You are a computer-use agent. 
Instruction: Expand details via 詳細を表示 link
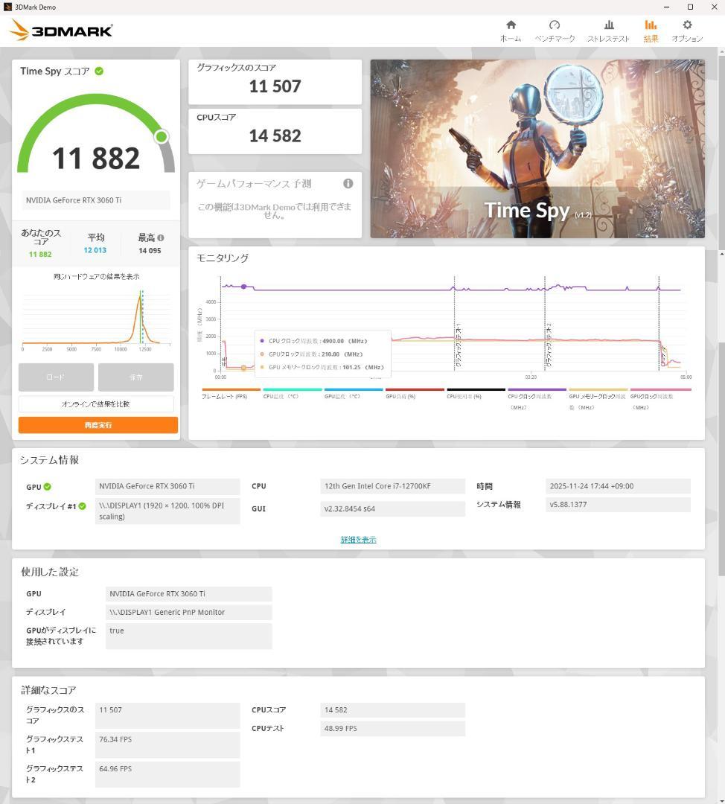tap(358, 539)
